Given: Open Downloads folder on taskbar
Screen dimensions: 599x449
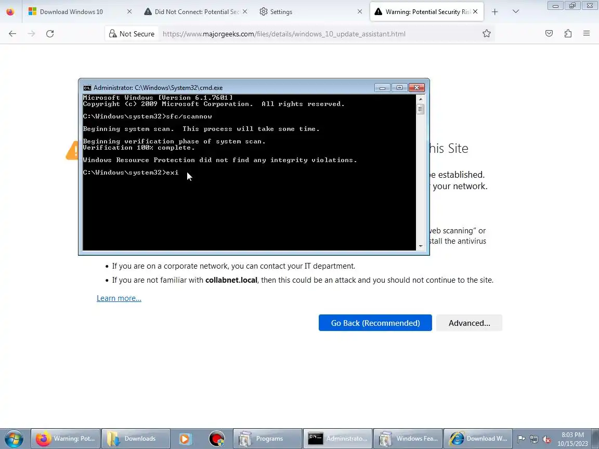Looking at the screenshot, I should pyautogui.click(x=136, y=439).
